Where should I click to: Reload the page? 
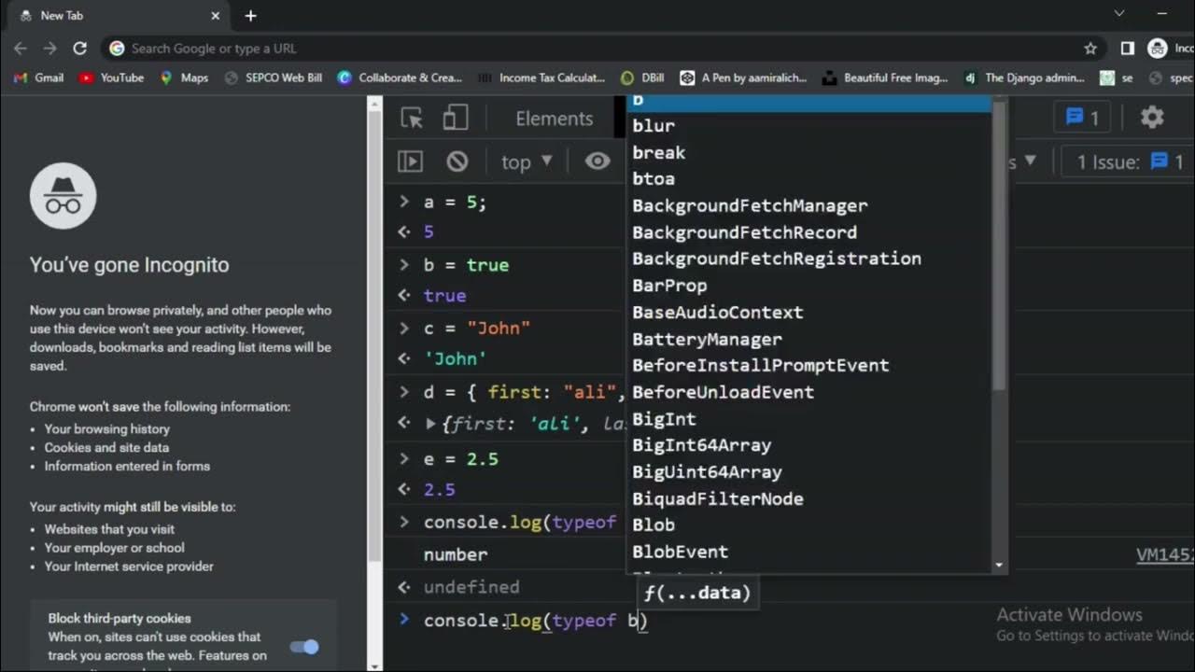click(80, 49)
